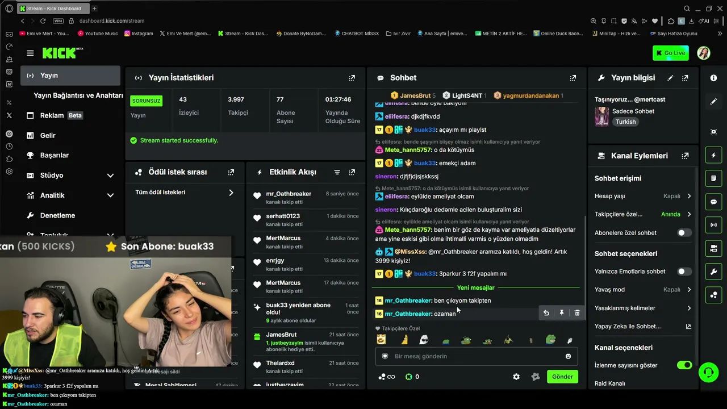Toggle Abonelere özel sohbet switch
This screenshot has width=727, height=409.
(x=684, y=233)
